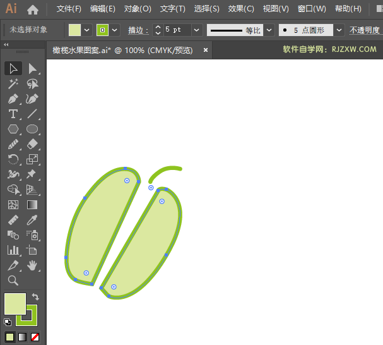Click the 不透明度 opacity link

point(365,30)
